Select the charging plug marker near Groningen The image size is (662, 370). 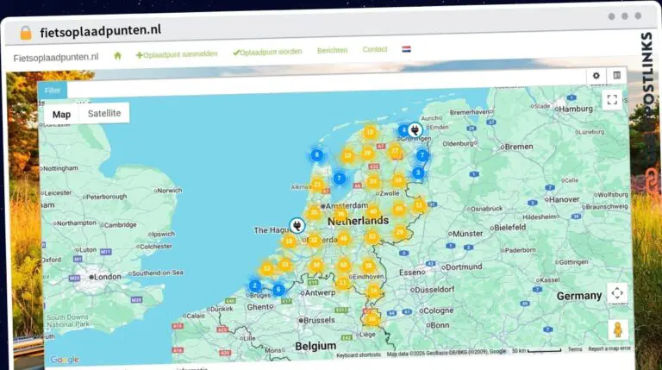[x=415, y=130]
